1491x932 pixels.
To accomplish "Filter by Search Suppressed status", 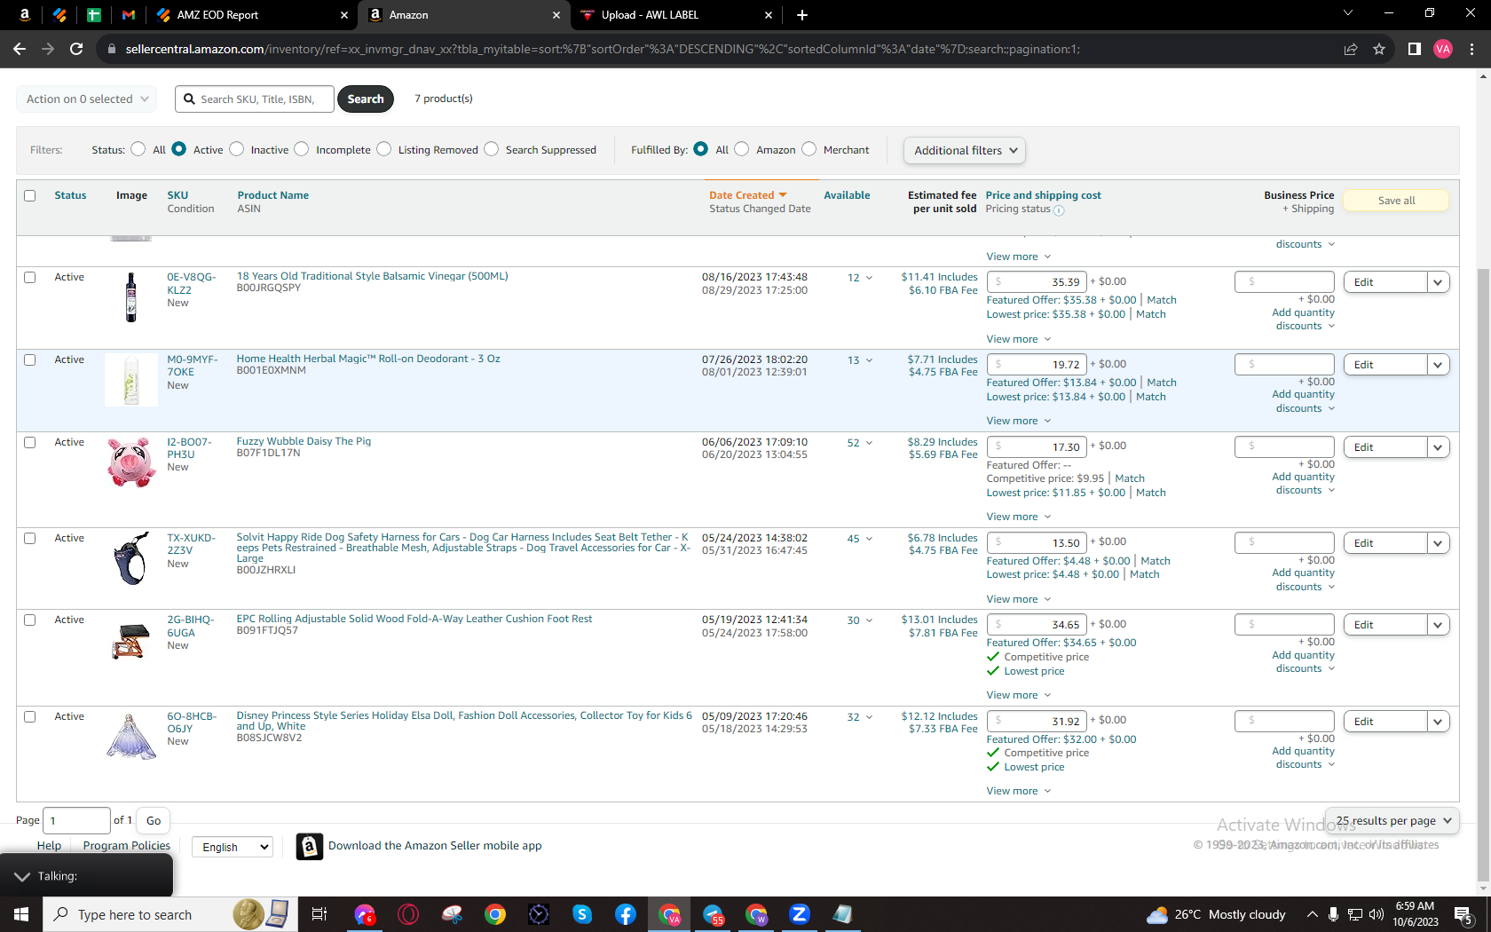I will tap(492, 149).
